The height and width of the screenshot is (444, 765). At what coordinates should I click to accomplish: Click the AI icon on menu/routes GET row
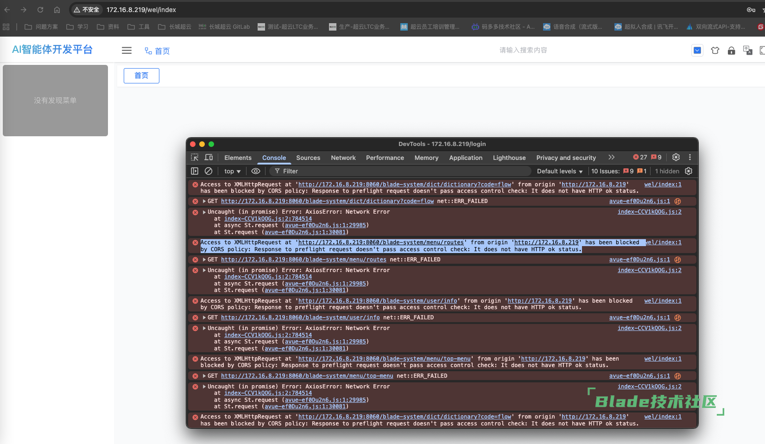click(677, 260)
